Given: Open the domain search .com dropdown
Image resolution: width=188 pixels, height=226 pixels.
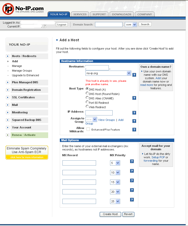Looking at the screenshot, I should pyautogui.click(x=131, y=24).
